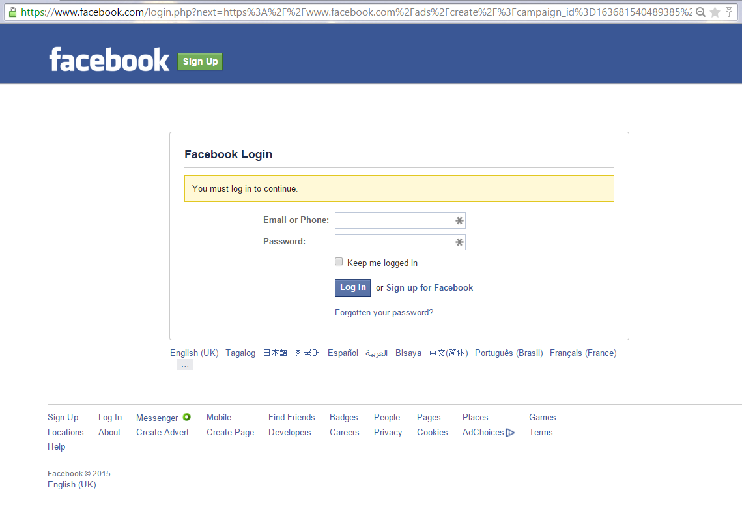742x509 pixels.
Task: Click the 'Facebook Login' heading
Action: pos(228,154)
